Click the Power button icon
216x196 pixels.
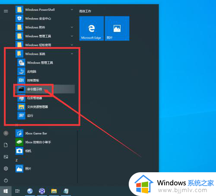click(6, 180)
